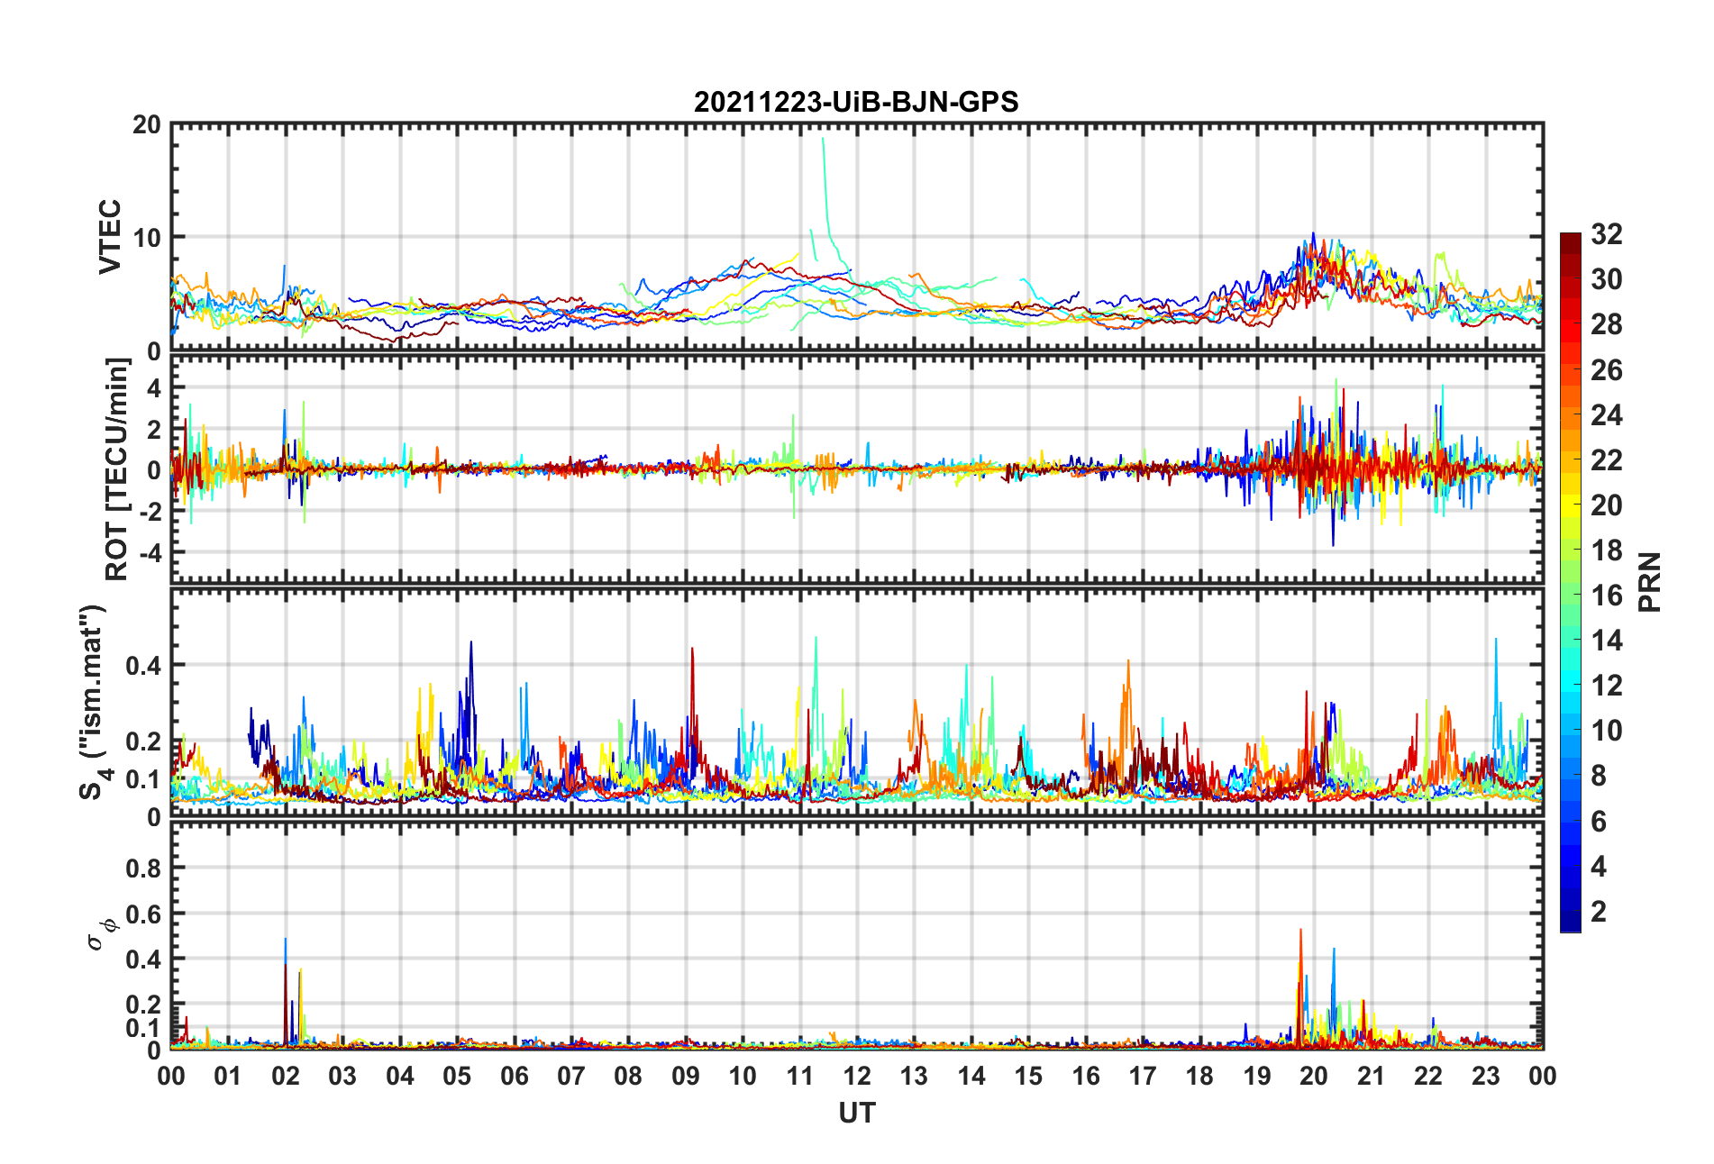
Task: Click inside the VTEC plot panel
Action: 857,237
